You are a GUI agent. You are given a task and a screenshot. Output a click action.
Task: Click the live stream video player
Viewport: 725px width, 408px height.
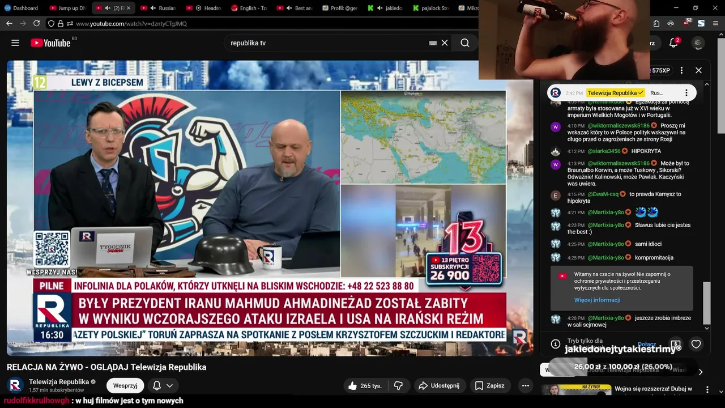[x=270, y=208]
